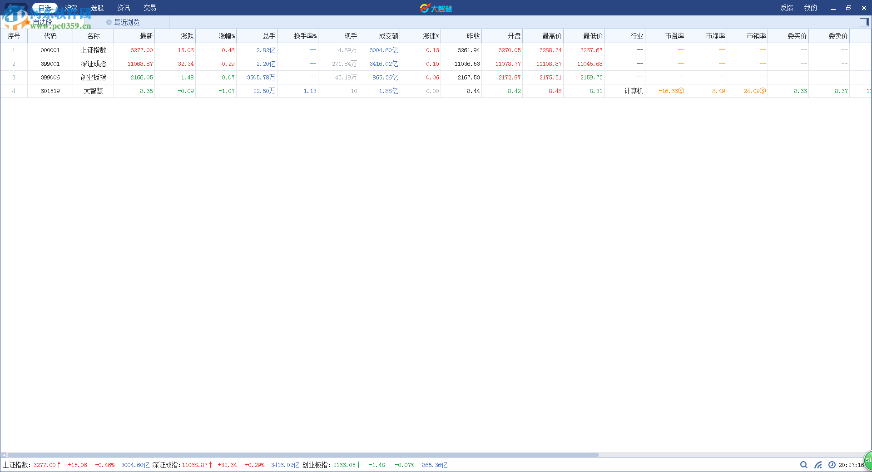Viewport: 872px width, 472px height.
Task: Click latest price 3277.00 in table
Action: 142,50
